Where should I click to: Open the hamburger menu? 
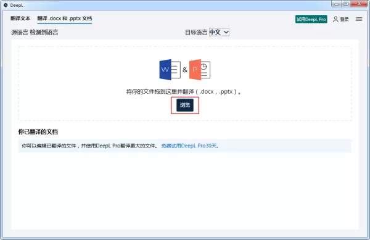pyautogui.click(x=359, y=19)
